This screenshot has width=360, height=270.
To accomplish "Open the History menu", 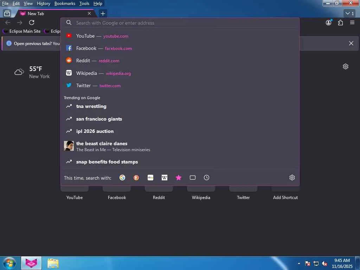I will pos(43,4).
